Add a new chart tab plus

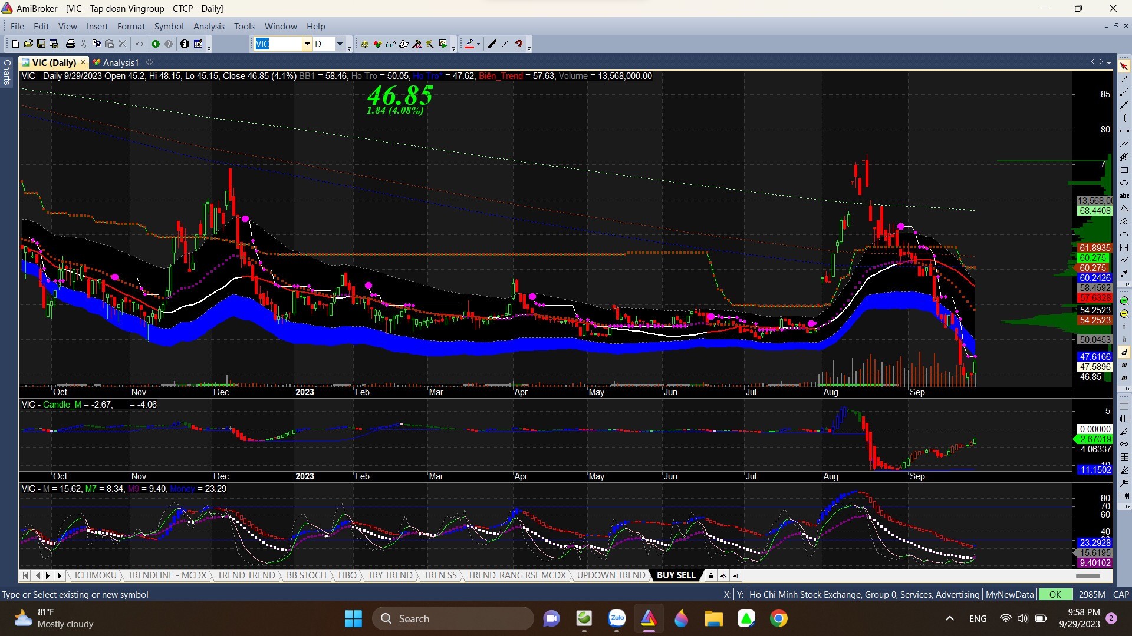149,62
